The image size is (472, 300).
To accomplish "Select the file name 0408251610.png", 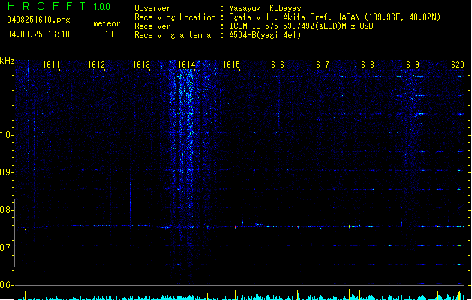I will [38, 20].
